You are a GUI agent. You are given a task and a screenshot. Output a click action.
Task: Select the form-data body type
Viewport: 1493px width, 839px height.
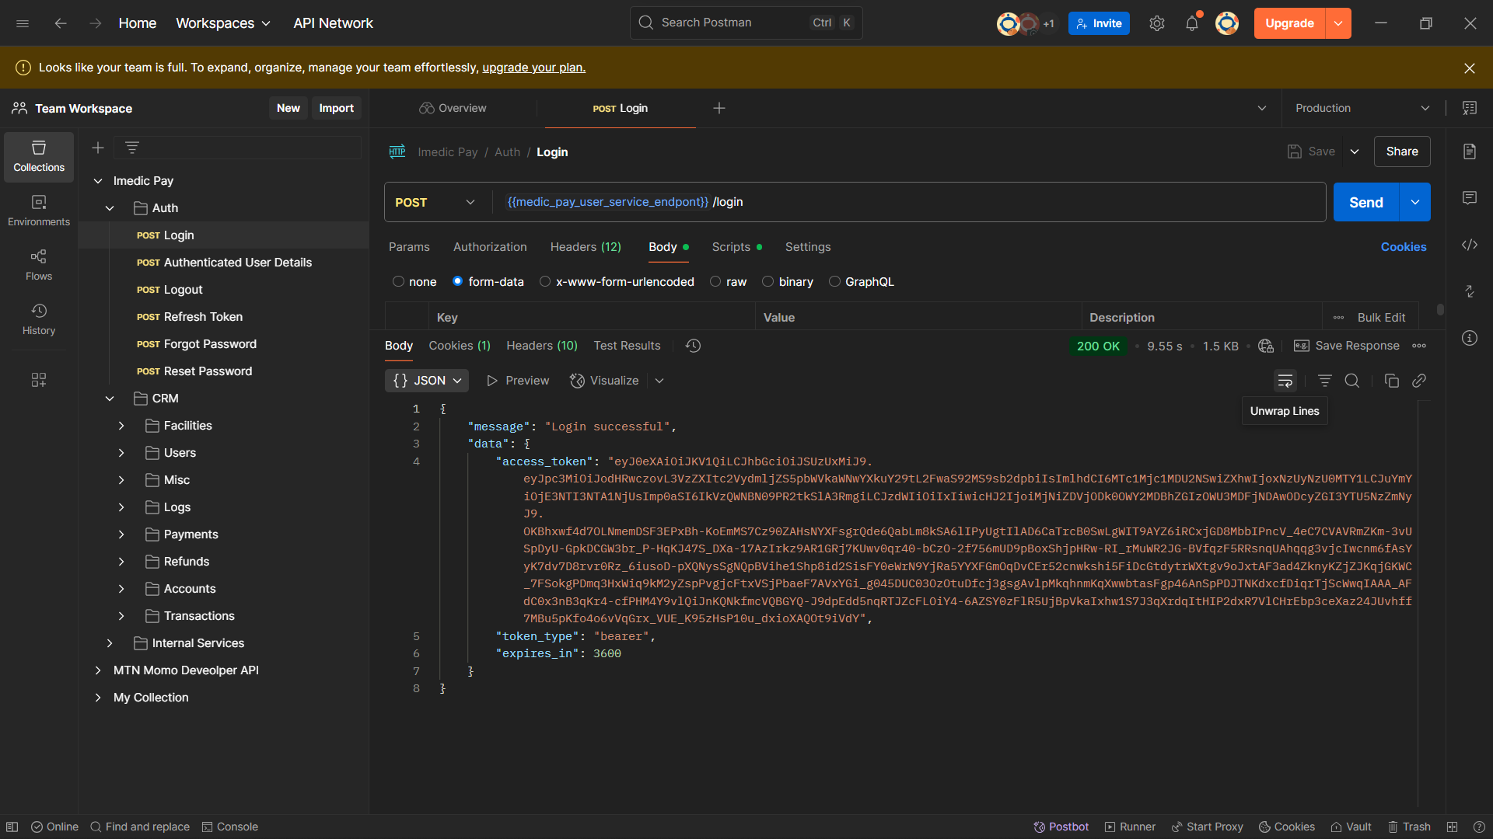click(458, 282)
